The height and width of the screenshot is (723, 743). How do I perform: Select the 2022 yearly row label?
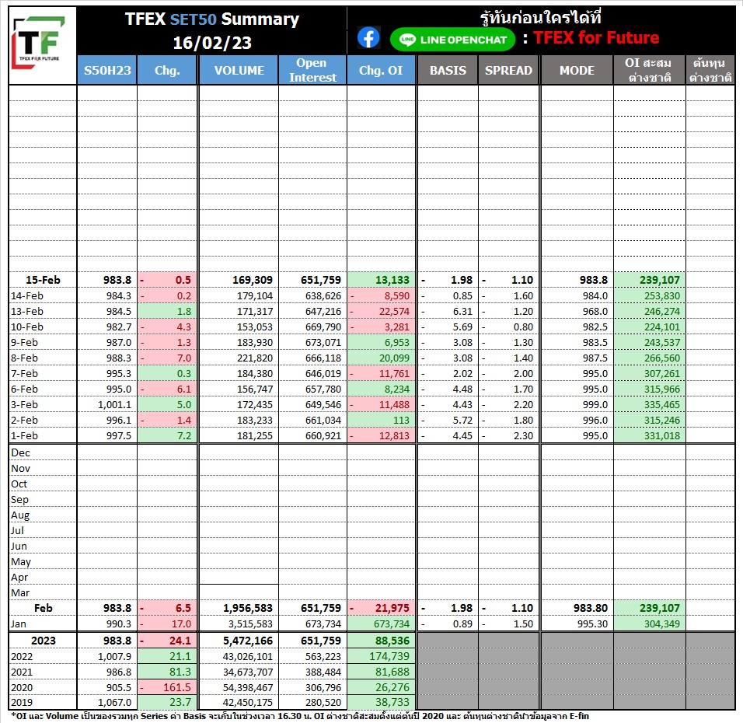click(22, 657)
